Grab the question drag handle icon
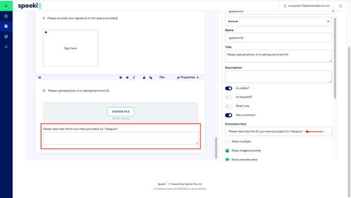This screenshot has width=351, height=198. point(40,77)
